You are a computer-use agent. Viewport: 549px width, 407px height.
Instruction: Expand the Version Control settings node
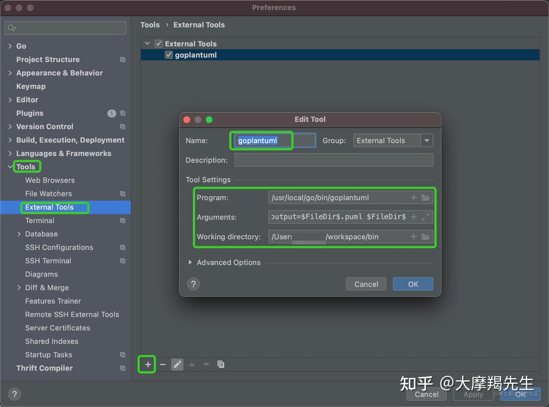10,127
